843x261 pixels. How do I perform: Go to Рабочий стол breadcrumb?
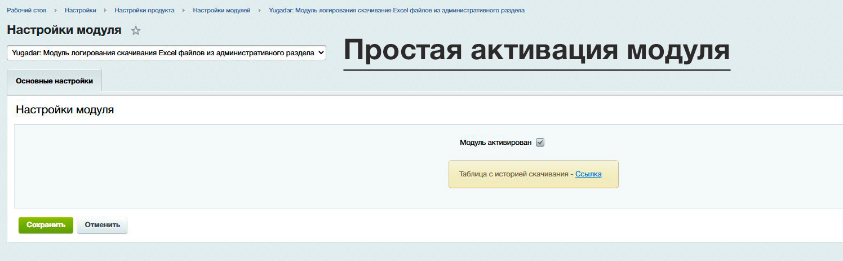(x=26, y=11)
